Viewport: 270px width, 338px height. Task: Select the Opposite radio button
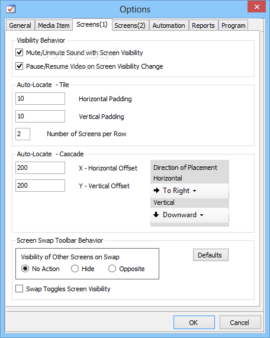tap(112, 269)
